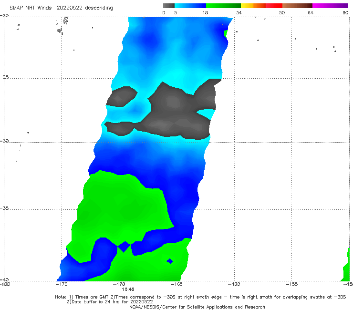Image resolution: width=353 pixels, height=310 pixels.
Task: Click the blue segment of the color bar
Action: point(190,6)
